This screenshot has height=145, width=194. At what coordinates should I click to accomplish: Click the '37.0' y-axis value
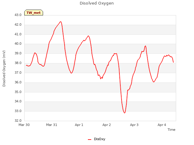point(18,72)
